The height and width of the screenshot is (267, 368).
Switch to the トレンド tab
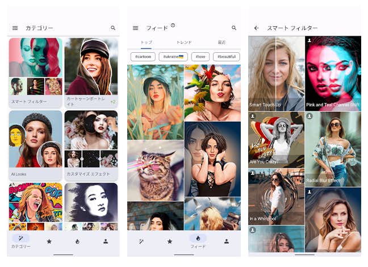(x=184, y=43)
